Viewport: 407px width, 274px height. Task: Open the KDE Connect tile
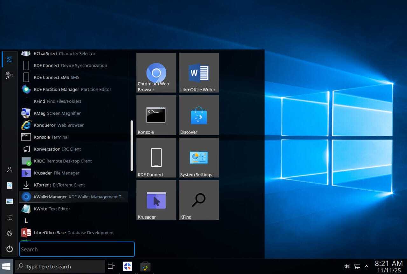(156, 158)
